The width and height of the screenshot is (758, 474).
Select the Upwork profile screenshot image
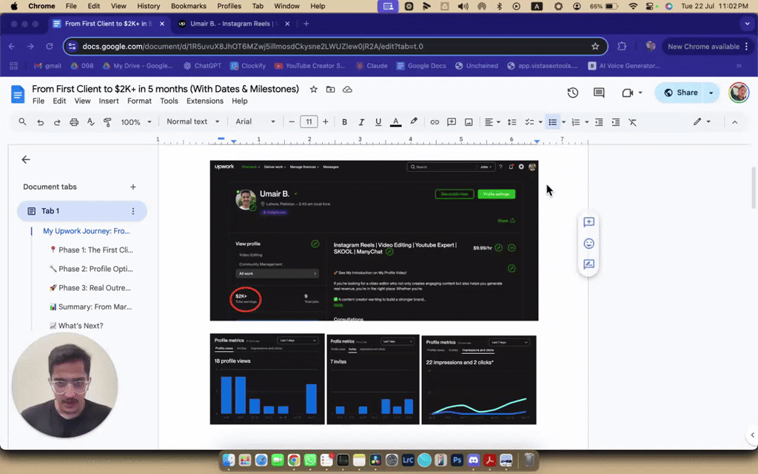[x=374, y=241]
